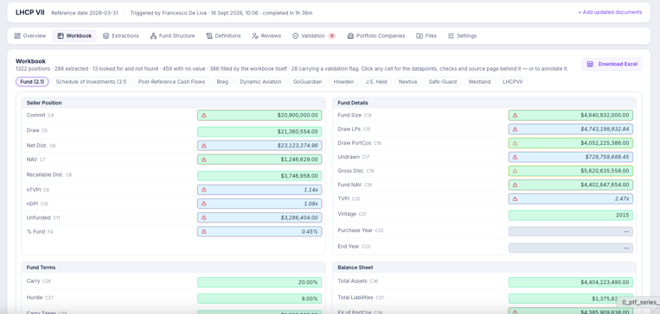The height and width of the screenshot is (314, 660).
Task: Open Portfolio Companies tab
Action: [x=376, y=35]
